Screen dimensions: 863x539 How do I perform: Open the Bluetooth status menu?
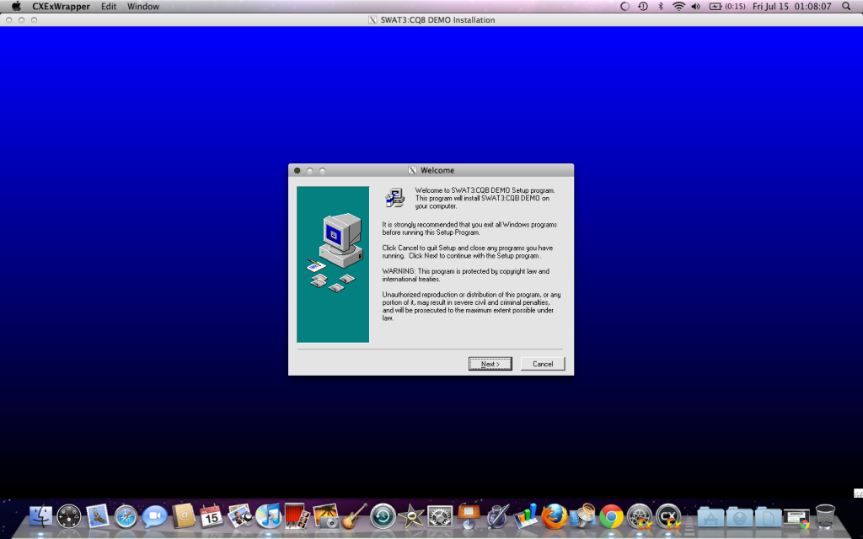coord(661,7)
